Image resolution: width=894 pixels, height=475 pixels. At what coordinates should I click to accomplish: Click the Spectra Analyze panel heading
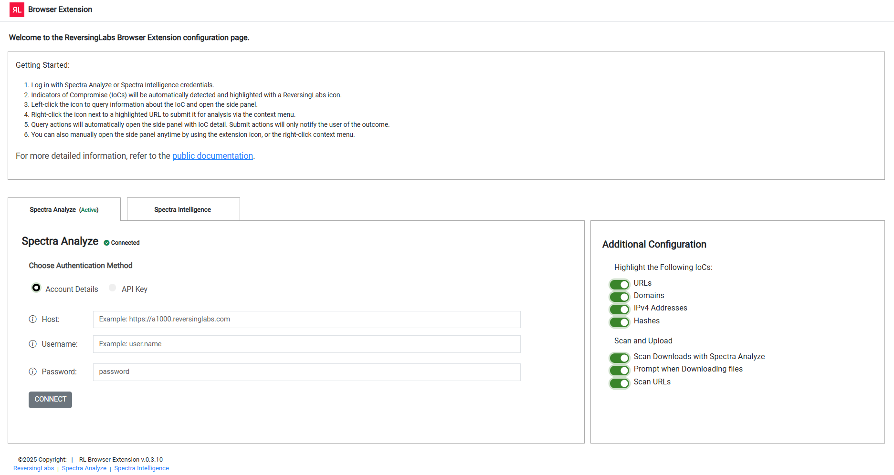click(x=60, y=241)
